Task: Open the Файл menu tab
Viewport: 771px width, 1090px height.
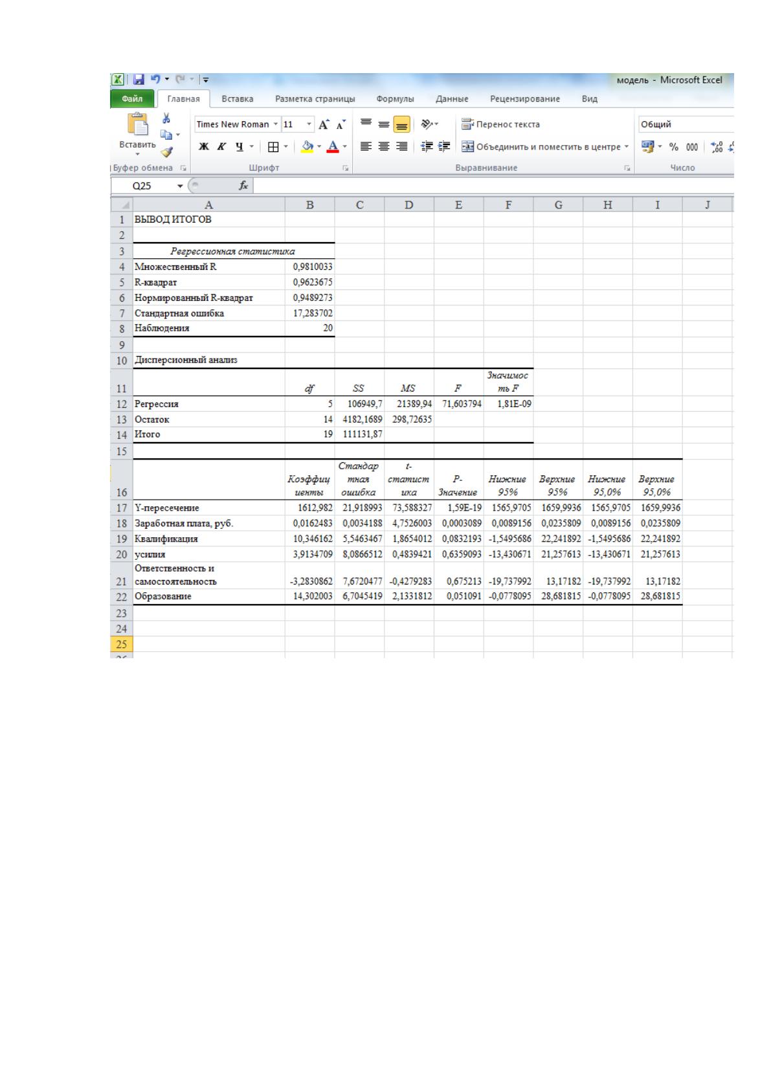Action: coord(133,99)
